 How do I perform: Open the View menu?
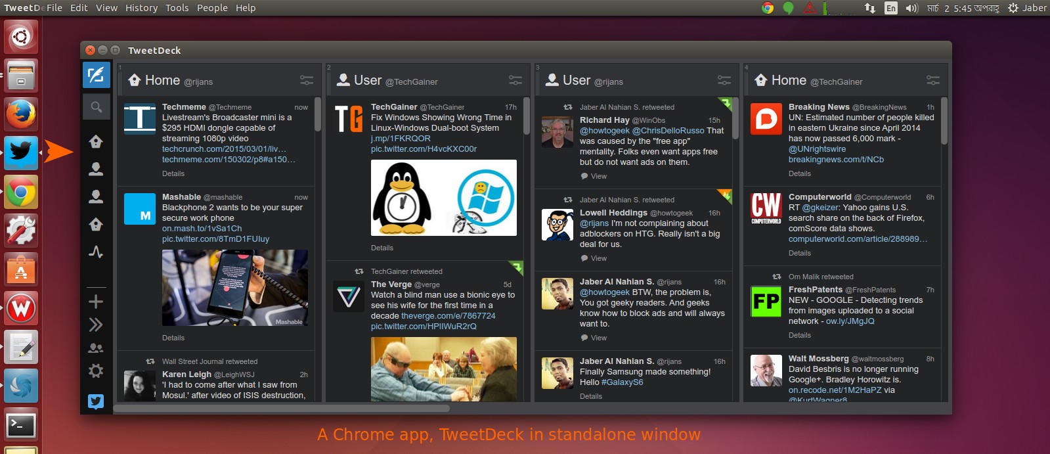pos(106,8)
